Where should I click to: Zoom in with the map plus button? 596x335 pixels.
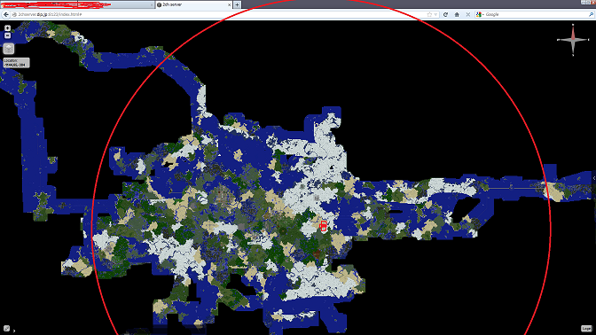pos(7,28)
